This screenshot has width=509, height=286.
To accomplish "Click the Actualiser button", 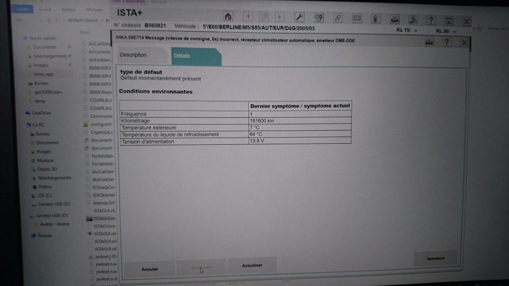I will (252, 265).
